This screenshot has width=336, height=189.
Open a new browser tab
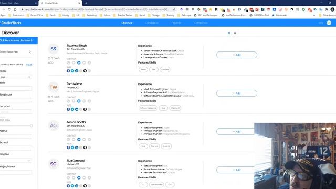click(x=86, y=3)
